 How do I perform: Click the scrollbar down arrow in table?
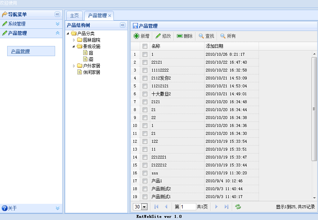coord(314,198)
